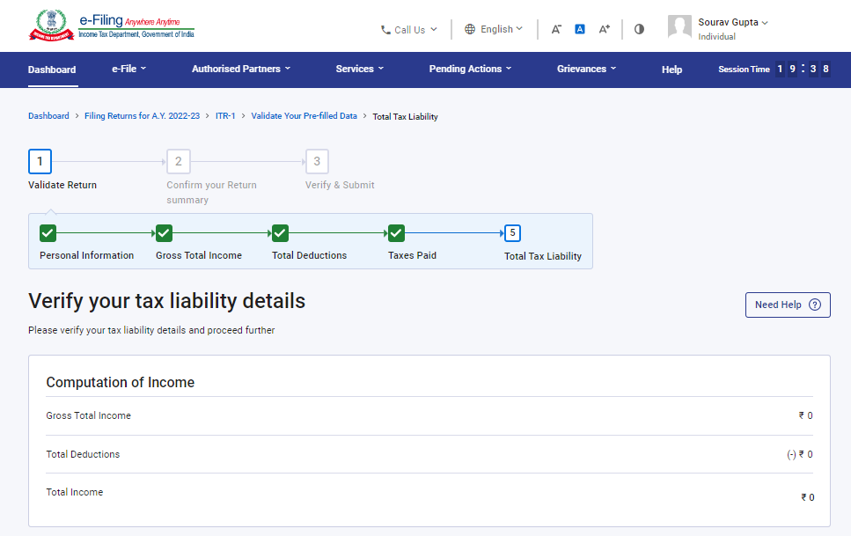Viewport: 851px width, 536px height.
Task: Click the Gross Total Income green checkmark
Action: (164, 233)
